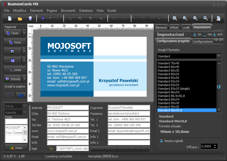Click the Offusca value field
Viewport: 227px width, 161px height.
click(207, 146)
